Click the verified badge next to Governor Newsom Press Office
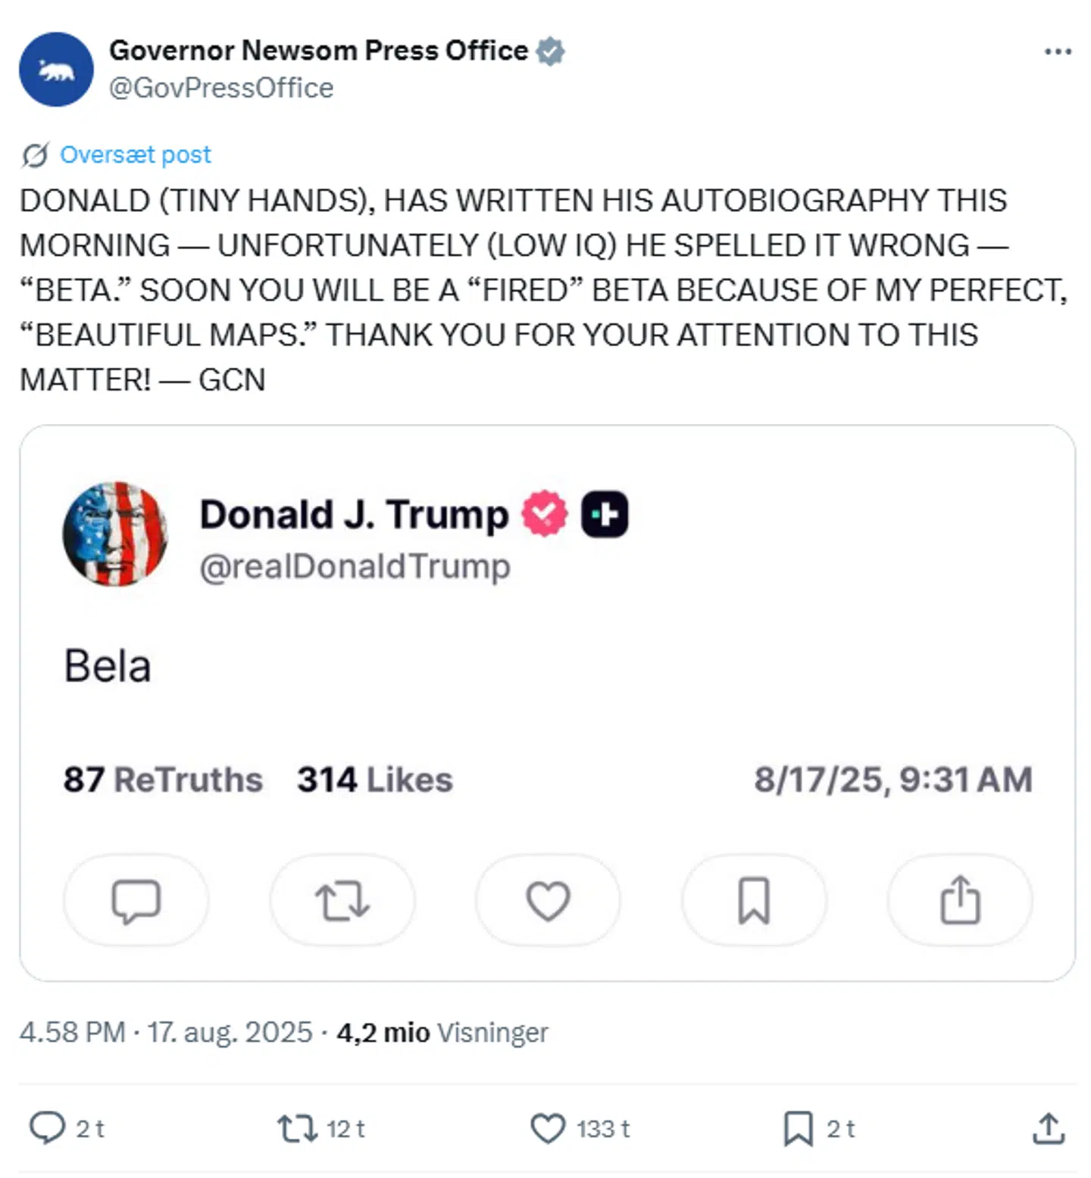This screenshot has height=1178, width=1091. [x=550, y=50]
